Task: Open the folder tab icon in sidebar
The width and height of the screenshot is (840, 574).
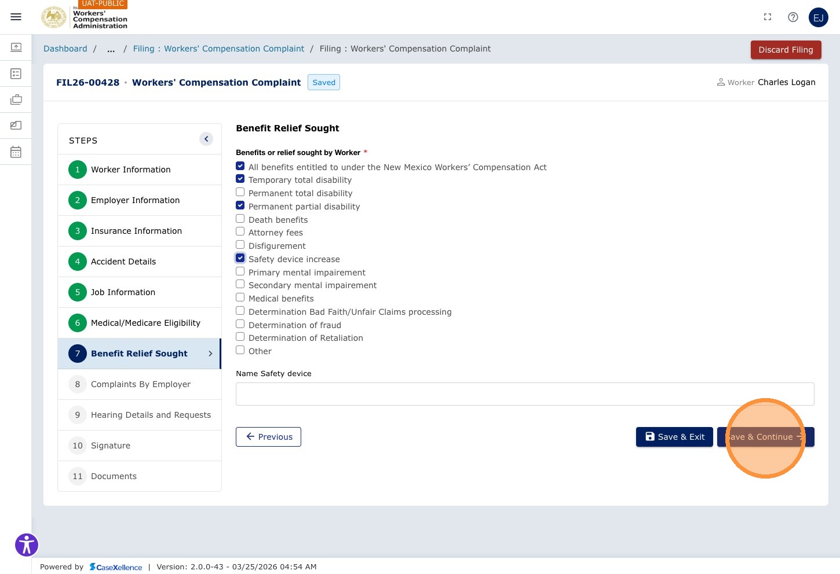Action: coord(16,125)
